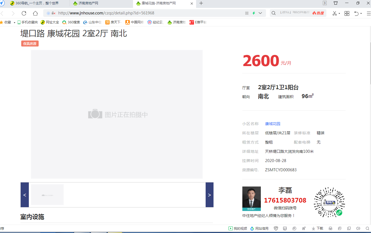Select the listing photo thumbnail
This screenshot has height=233, width=371.
[x=47, y=195]
